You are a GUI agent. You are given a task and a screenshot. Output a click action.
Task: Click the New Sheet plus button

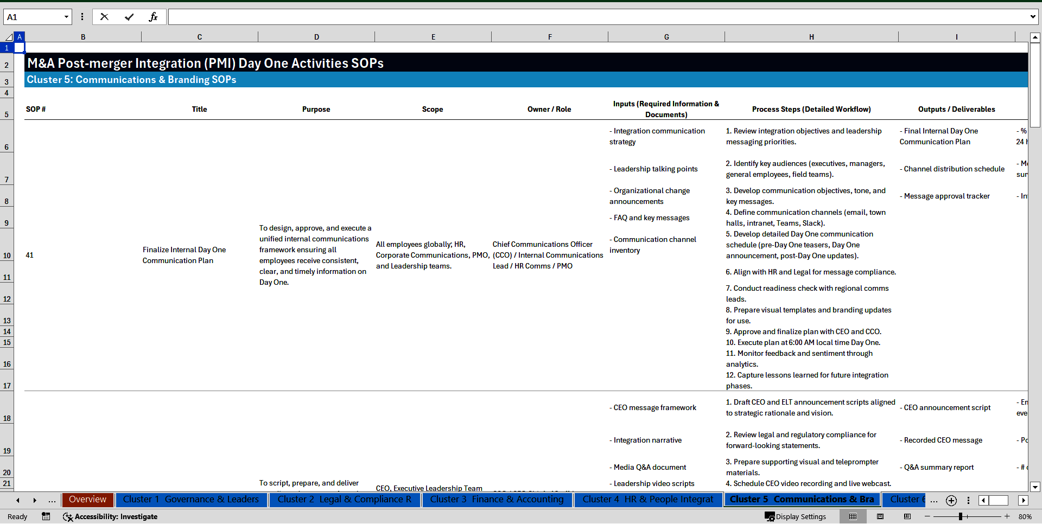tap(951, 501)
